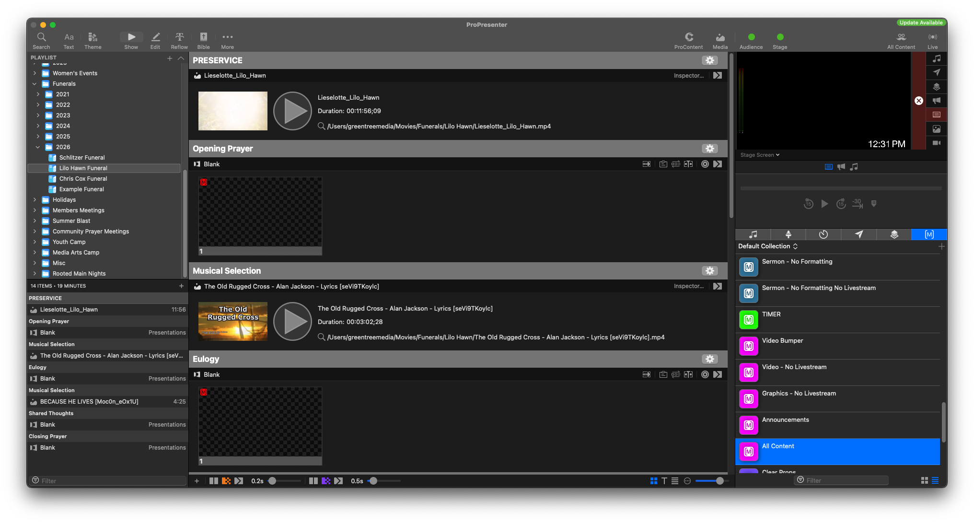
Task: Open the Theme picker
Action: 93,41
